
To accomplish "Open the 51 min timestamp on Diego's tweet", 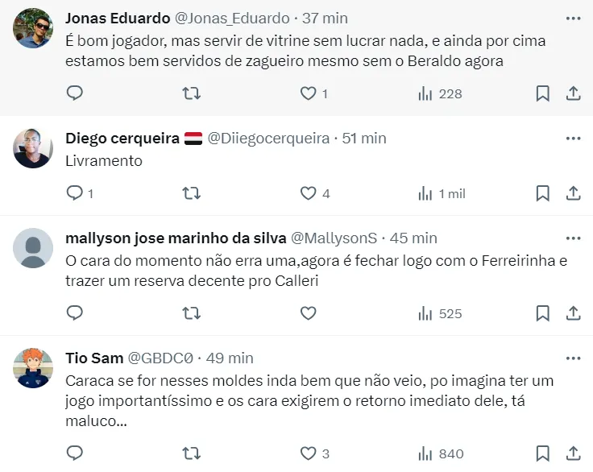I will click(x=364, y=138).
